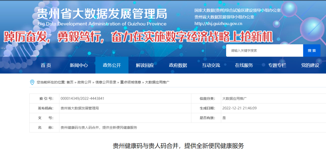The image size is (326, 152).
Task: Open the 新闻中心 navigation tab
Action: pos(79,65)
